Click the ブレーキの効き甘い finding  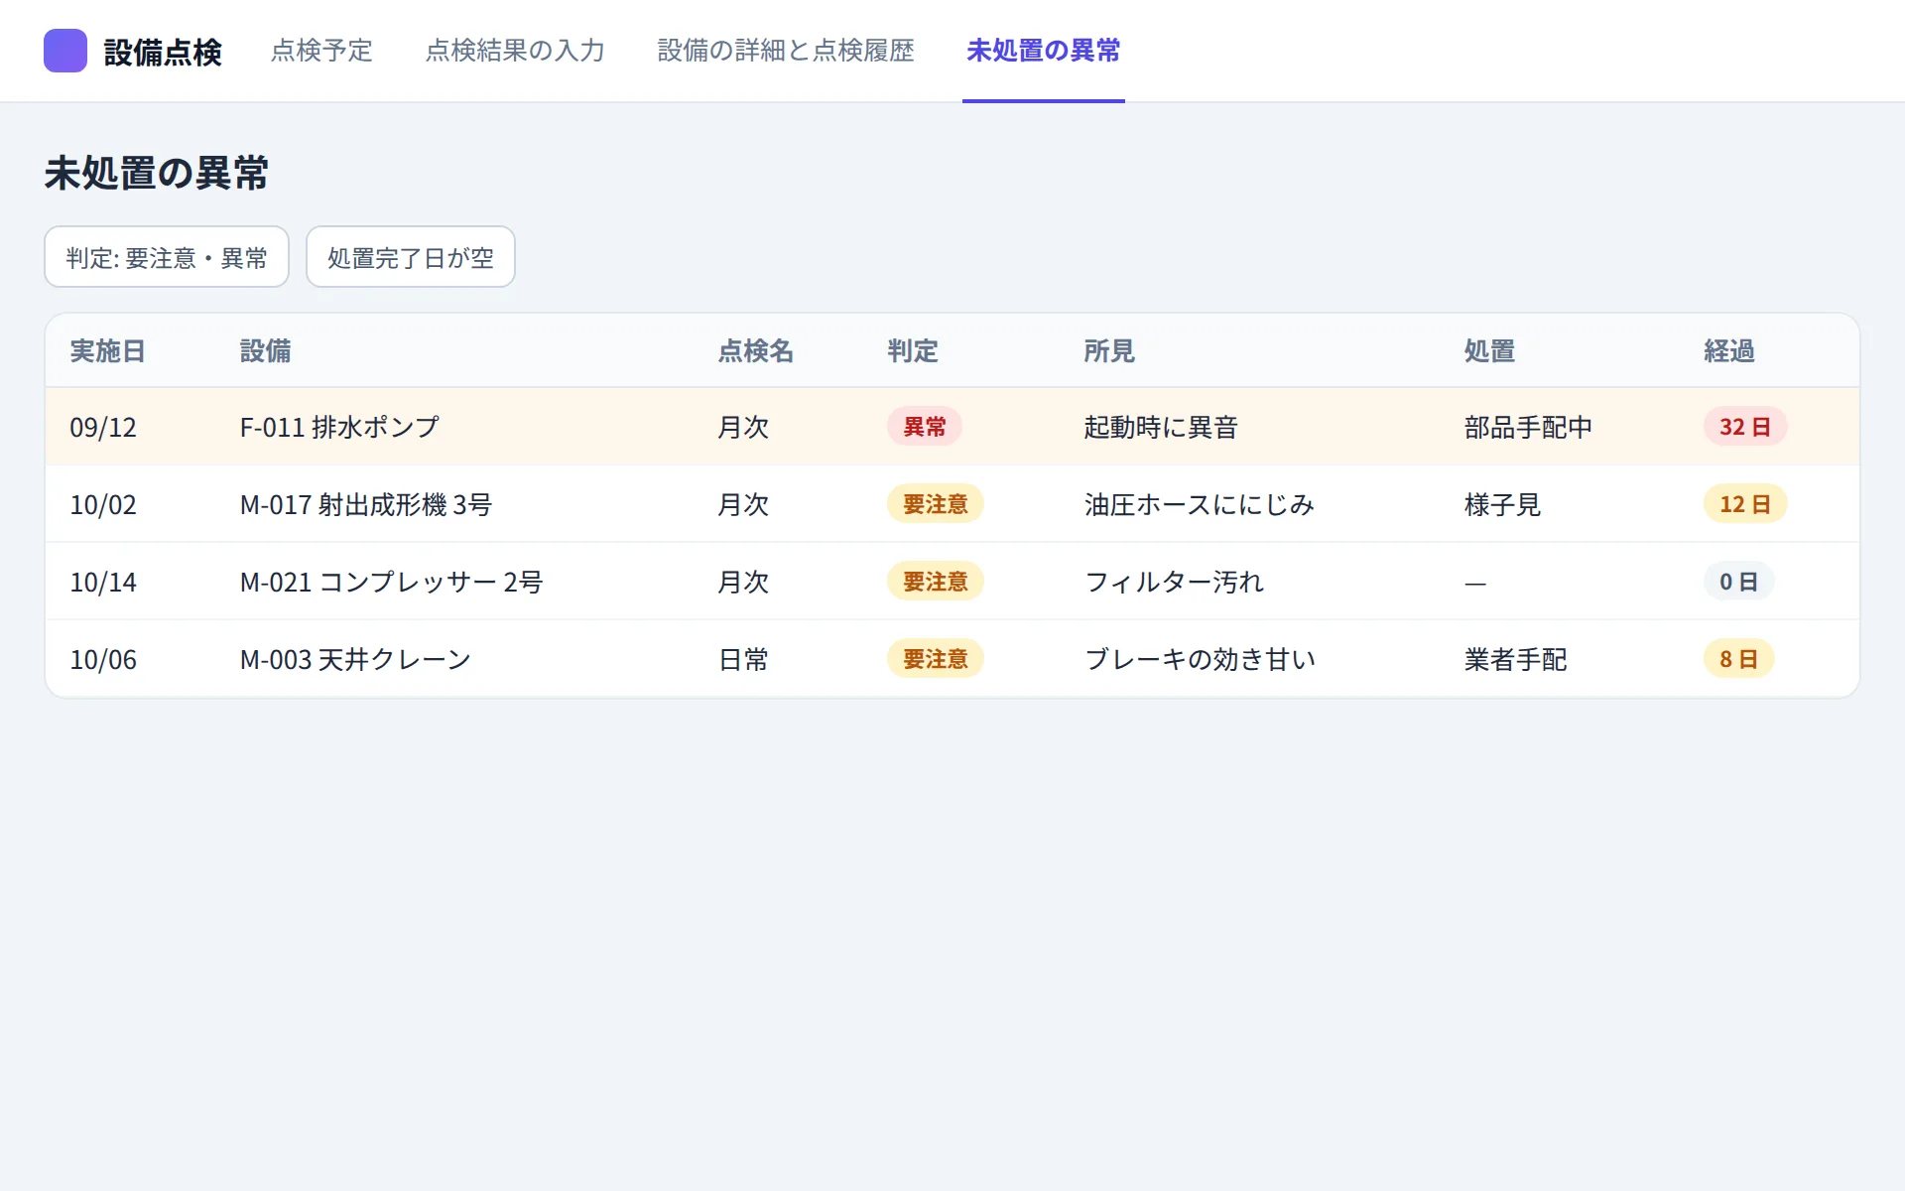1200,659
